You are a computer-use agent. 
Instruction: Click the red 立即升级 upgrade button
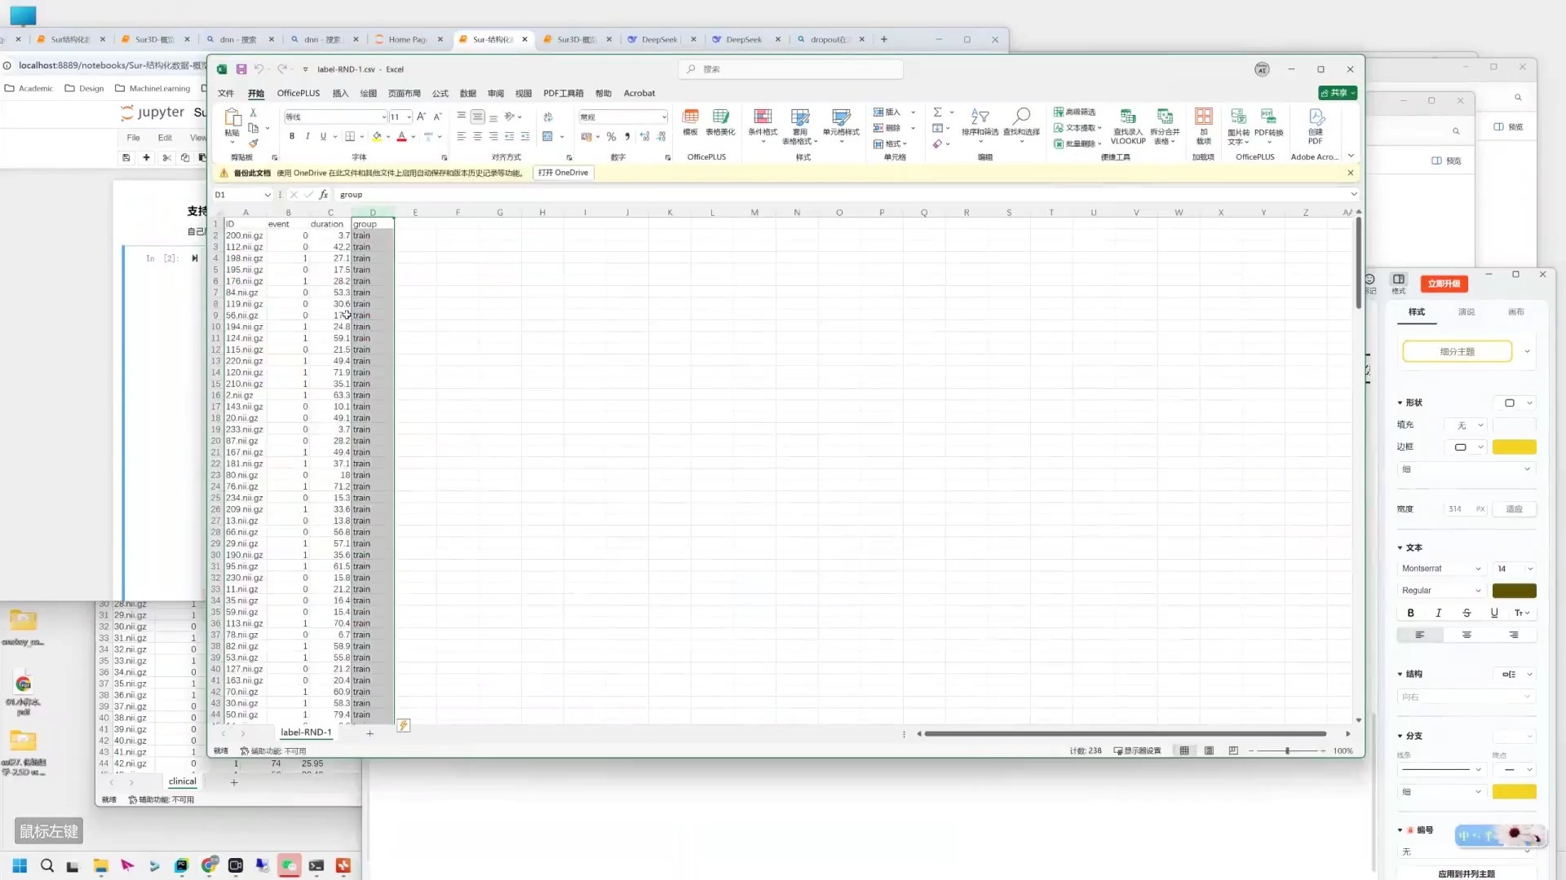click(x=1444, y=284)
